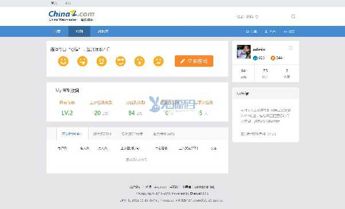Open the third item in blue navigation bar
The width and height of the screenshot is (345, 209).
pos(103,31)
